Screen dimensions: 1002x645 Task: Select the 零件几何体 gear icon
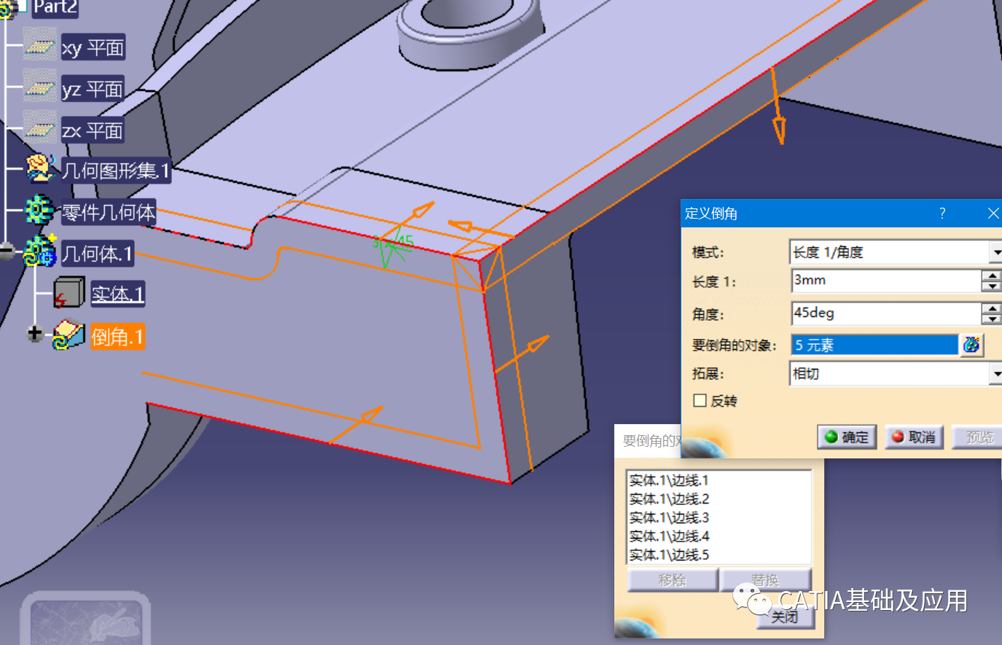click(x=39, y=210)
